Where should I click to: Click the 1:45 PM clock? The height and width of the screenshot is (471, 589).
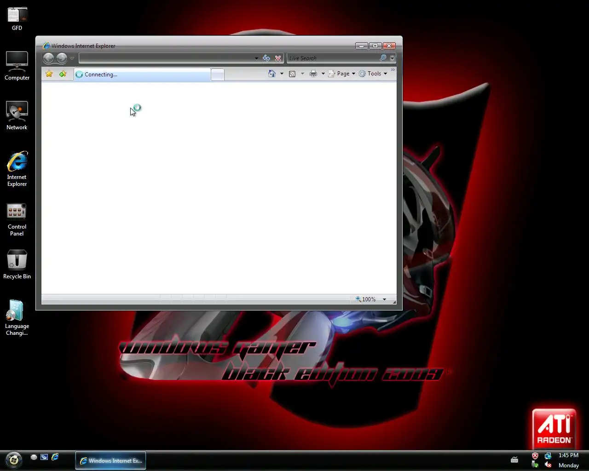[x=568, y=455]
